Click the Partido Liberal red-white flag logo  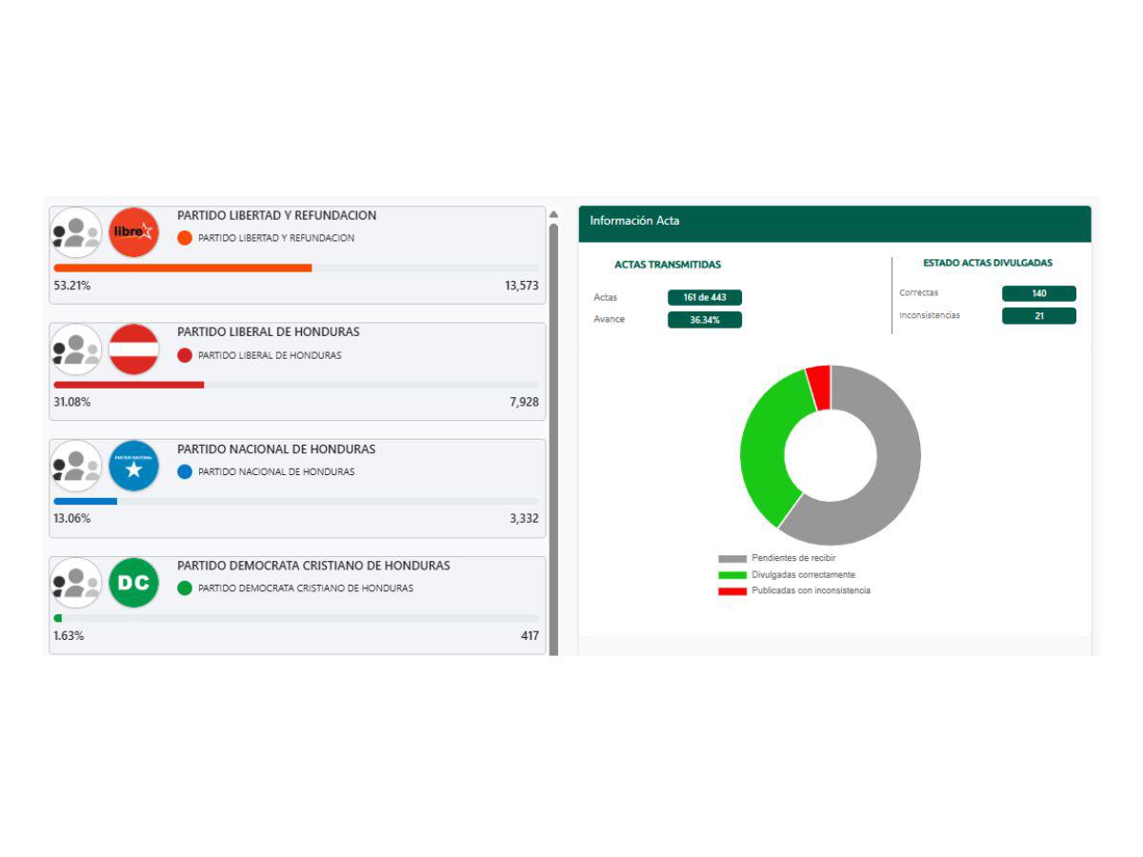133,349
